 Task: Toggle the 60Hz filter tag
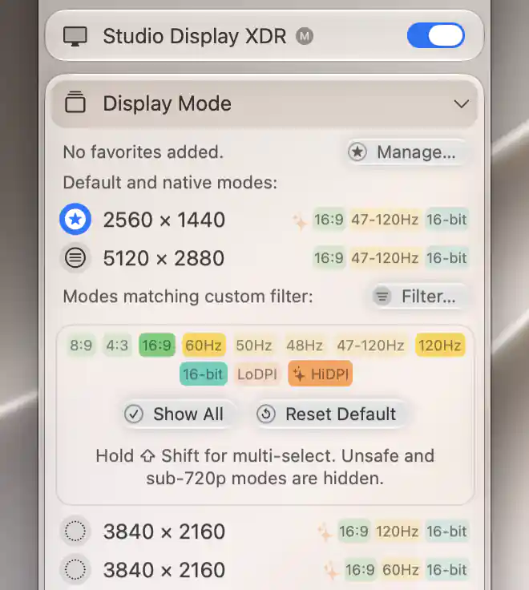204,345
